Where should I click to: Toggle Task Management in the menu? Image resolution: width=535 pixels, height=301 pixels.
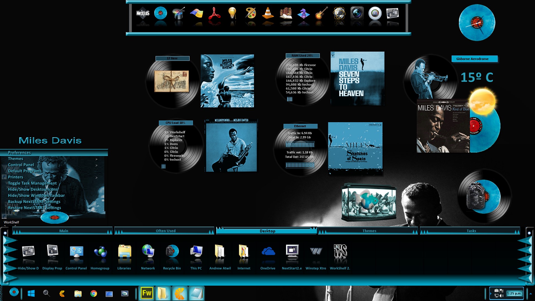click(x=32, y=183)
